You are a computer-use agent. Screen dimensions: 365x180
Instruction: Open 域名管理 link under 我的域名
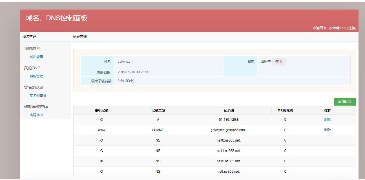(36, 57)
